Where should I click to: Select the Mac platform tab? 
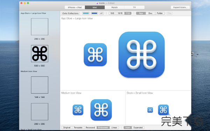pos(95,7)
